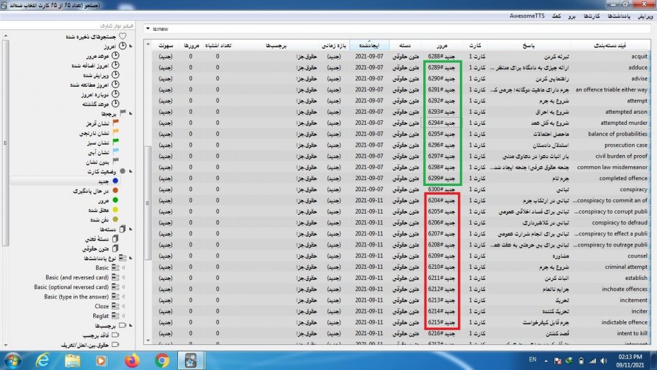Click tag icon beside فاقد برچسب
Image resolution: width=657 pixels, height=370 pixels.
tap(116, 335)
